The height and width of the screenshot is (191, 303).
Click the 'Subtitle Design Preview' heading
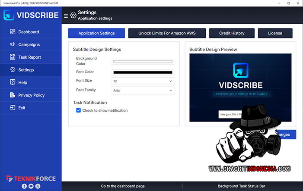pyautogui.click(x=213, y=49)
